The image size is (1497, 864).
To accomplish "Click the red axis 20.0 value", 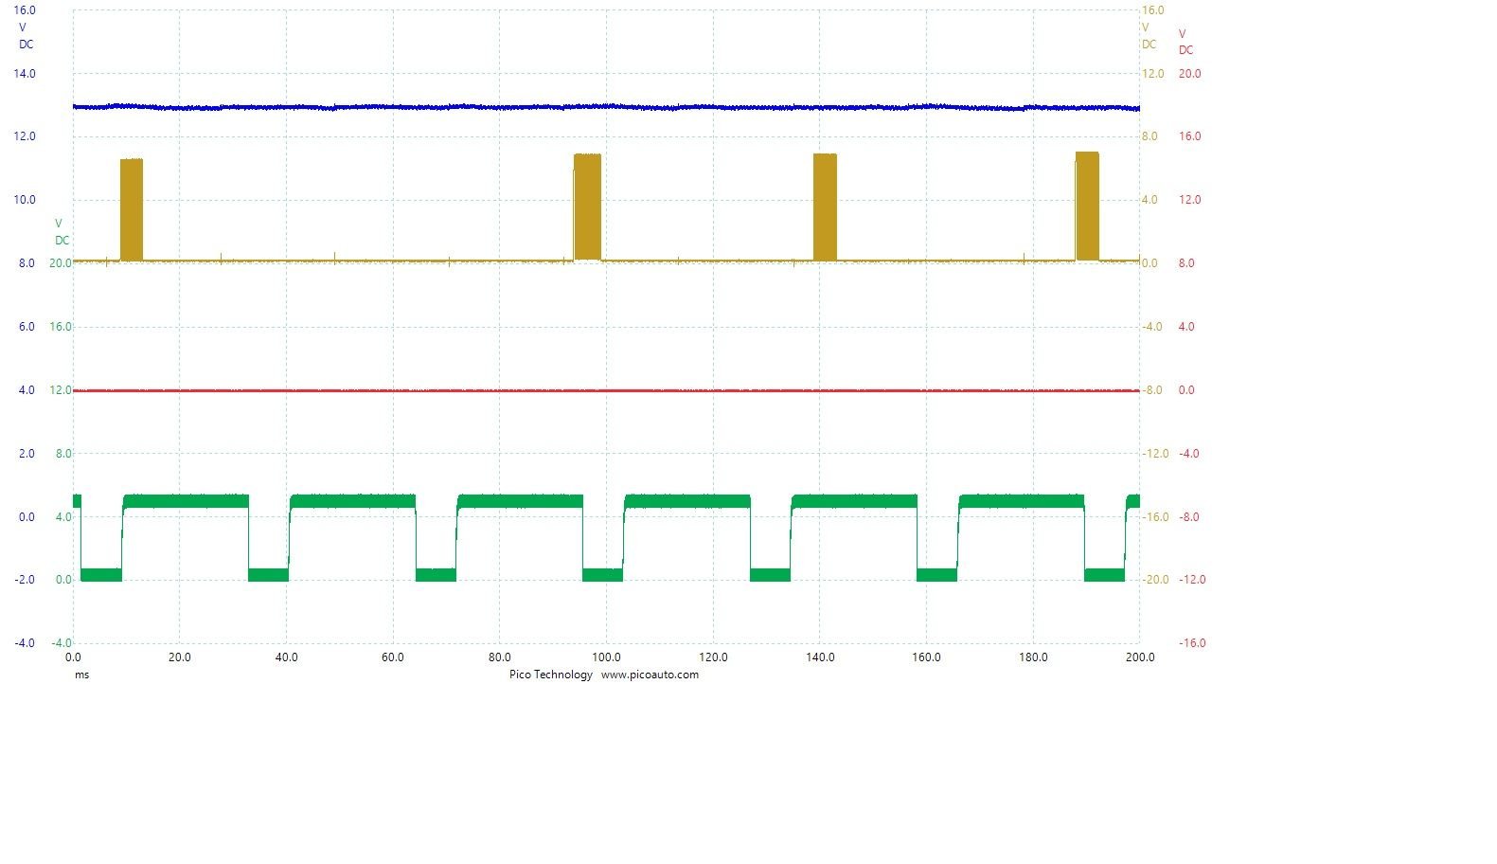I will point(1189,74).
